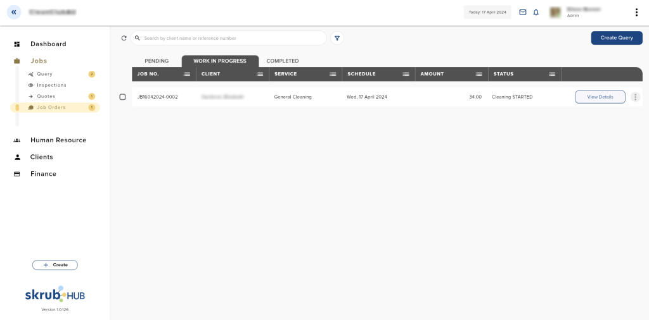Image resolution: width=649 pixels, height=320 pixels.
Task: Collapse the sidebar with double-chevron icon
Action: (14, 13)
